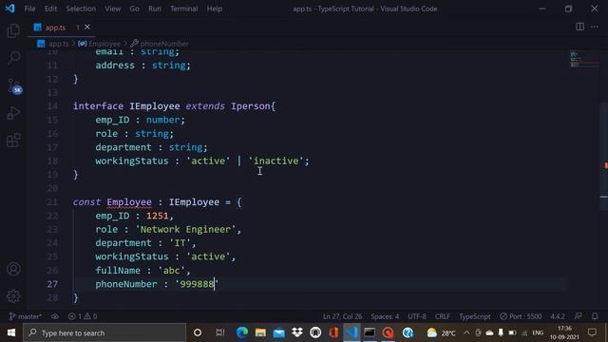Click the VS Code logo icon
608x342 pixels.
(x=9, y=9)
